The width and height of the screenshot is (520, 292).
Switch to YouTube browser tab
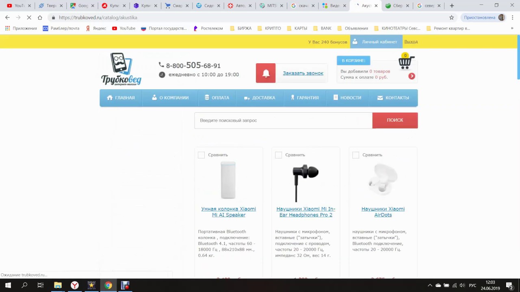click(19, 6)
